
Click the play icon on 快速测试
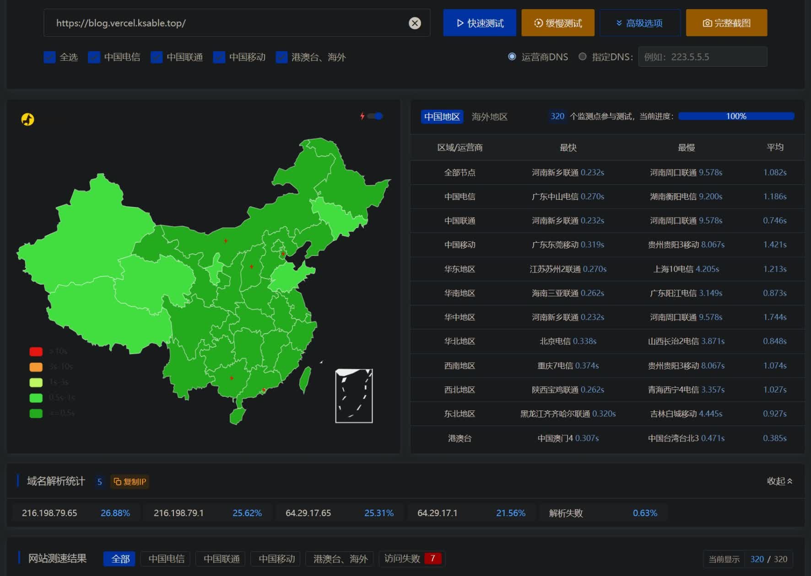[460, 23]
